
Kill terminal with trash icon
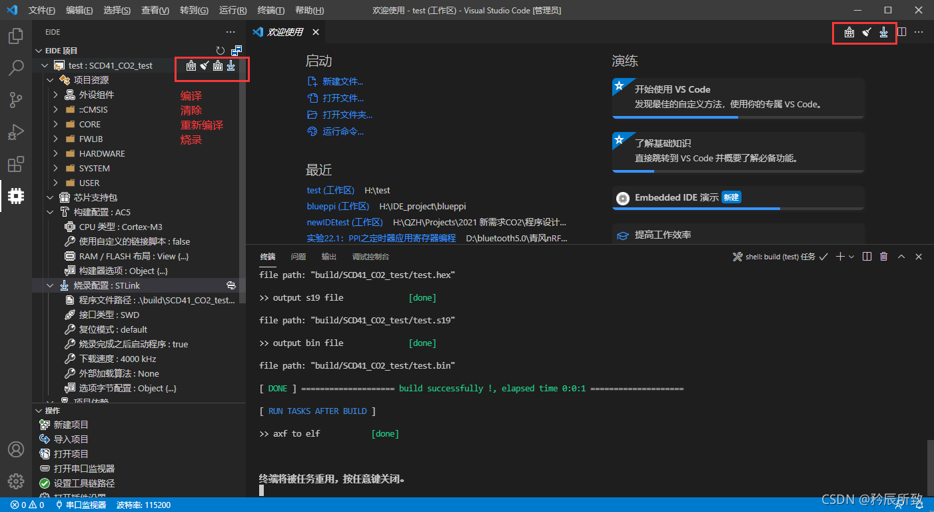point(884,257)
